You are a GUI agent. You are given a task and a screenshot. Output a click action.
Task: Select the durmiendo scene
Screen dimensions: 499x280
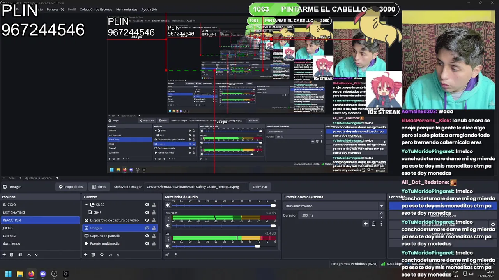[40, 243]
